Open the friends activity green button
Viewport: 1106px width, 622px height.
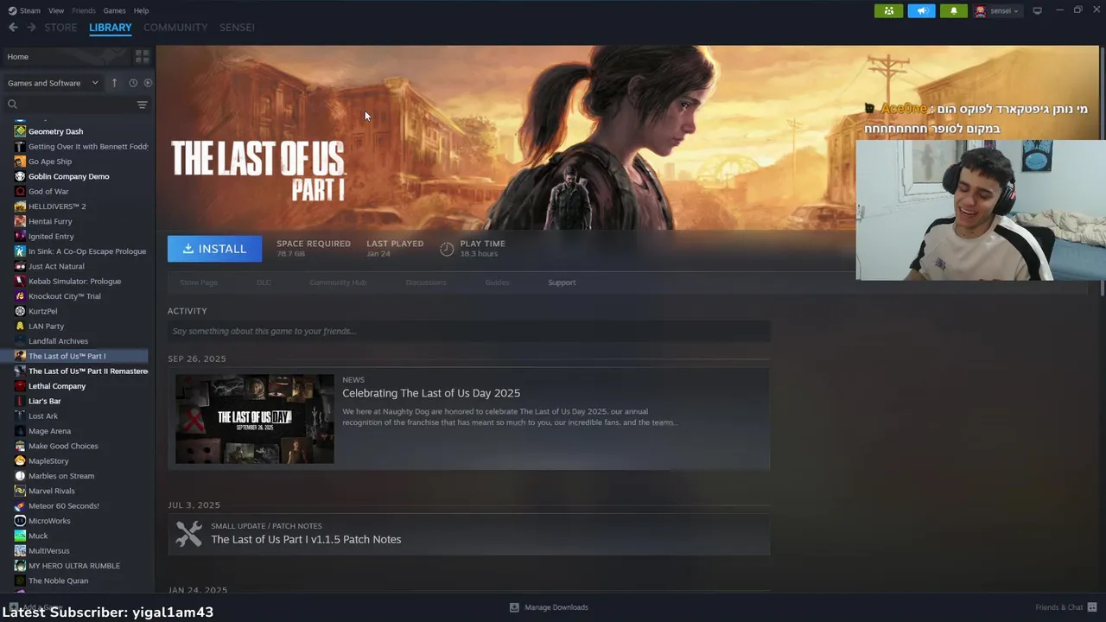[x=888, y=10]
